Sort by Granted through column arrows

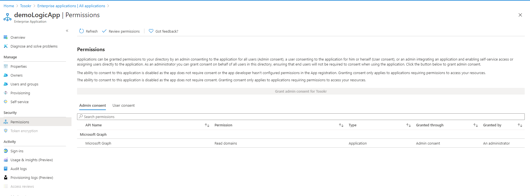click(476, 125)
